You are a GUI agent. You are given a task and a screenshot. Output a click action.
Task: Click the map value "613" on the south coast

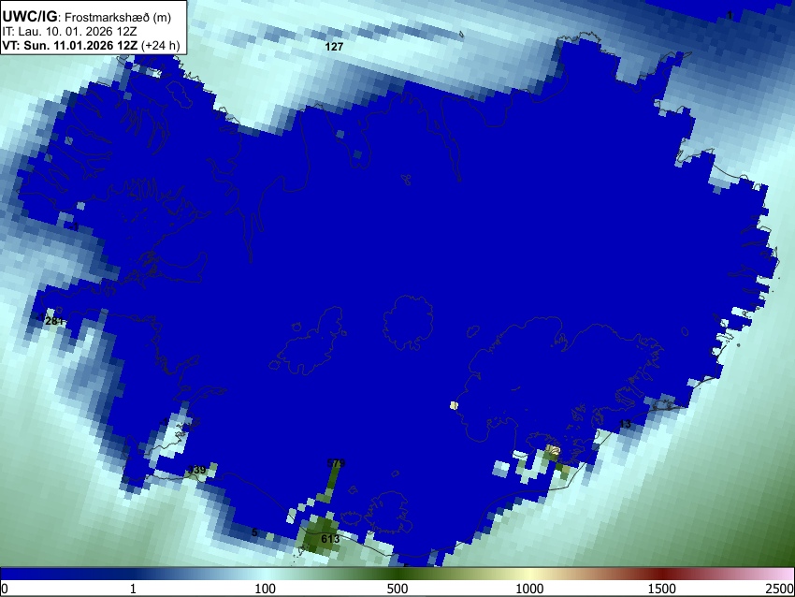tap(330, 539)
